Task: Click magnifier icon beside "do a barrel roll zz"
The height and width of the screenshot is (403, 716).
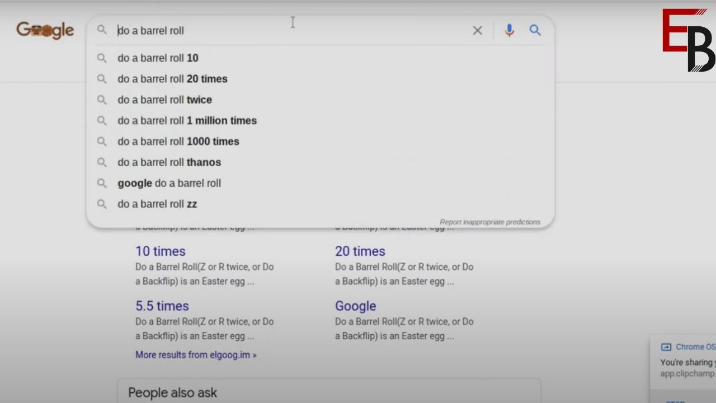Action: click(x=102, y=204)
